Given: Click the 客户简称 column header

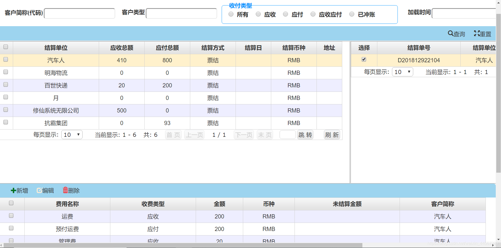Looking at the screenshot, I should pyautogui.click(x=443, y=204).
